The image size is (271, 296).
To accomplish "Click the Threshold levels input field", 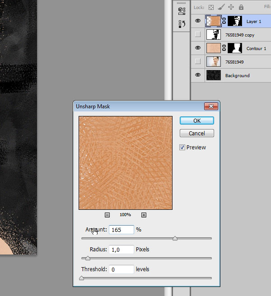I will (x=121, y=269).
